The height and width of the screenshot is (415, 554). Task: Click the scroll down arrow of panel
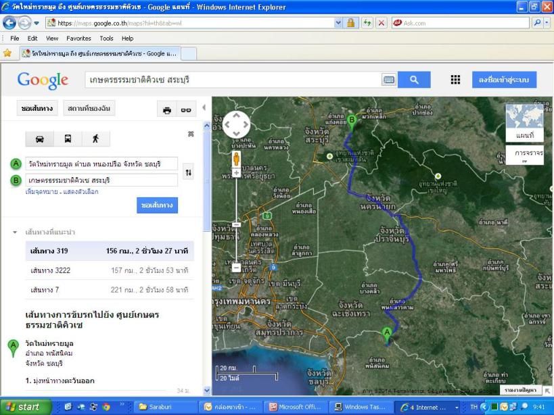click(x=207, y=390)
